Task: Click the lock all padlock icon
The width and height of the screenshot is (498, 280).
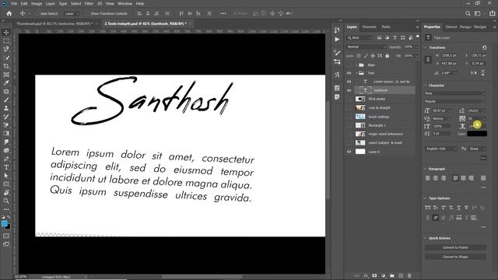Action: [x=388, y=56]
